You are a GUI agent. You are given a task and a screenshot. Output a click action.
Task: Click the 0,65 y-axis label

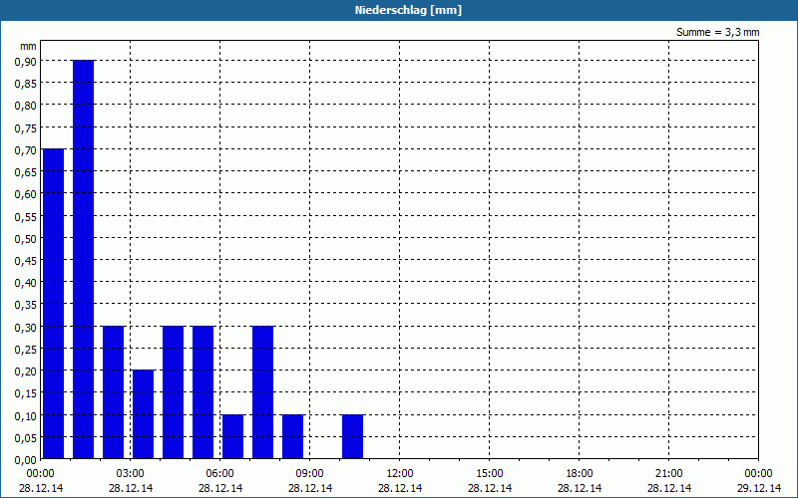tap(26, 172)
